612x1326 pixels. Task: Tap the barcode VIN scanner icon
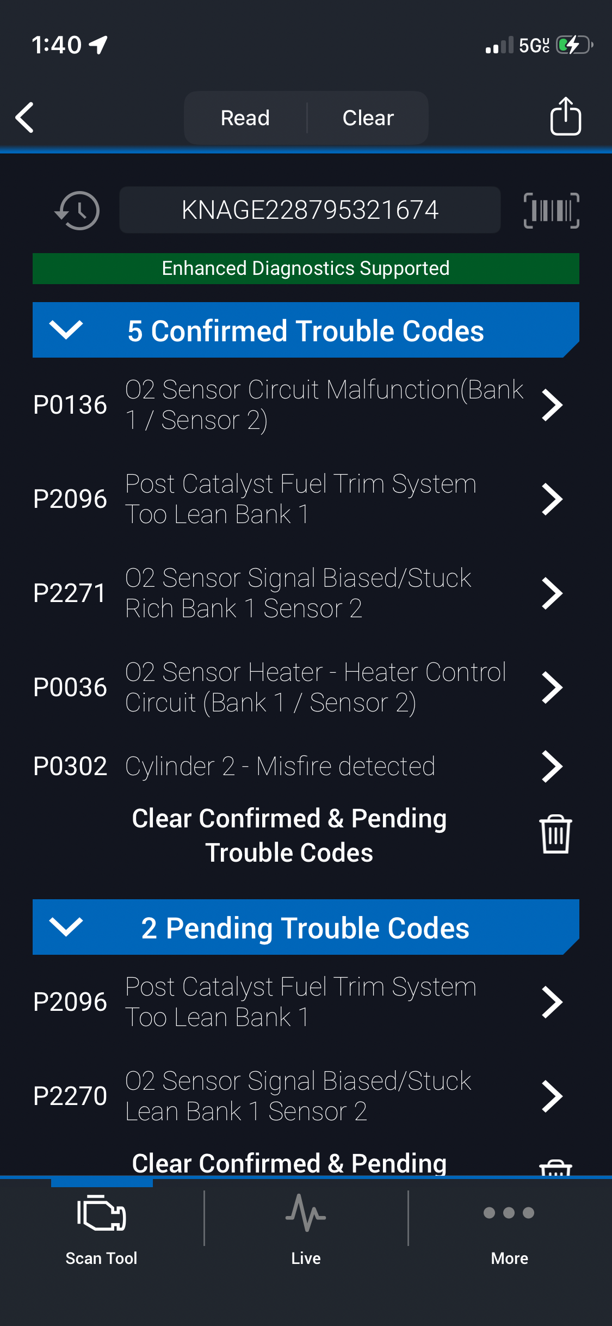tap(551, 211)
